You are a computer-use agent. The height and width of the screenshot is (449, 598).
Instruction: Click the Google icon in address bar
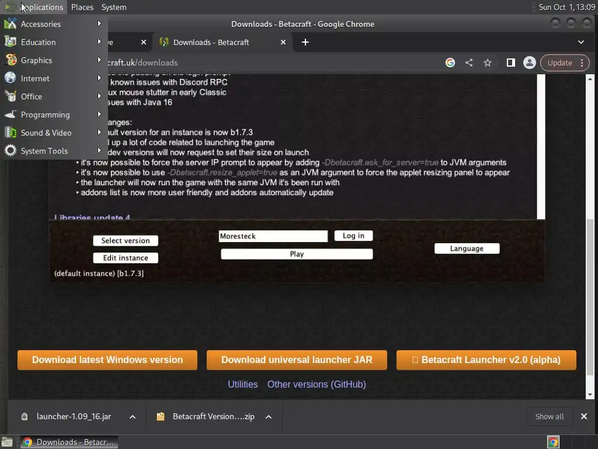[450, 63]
